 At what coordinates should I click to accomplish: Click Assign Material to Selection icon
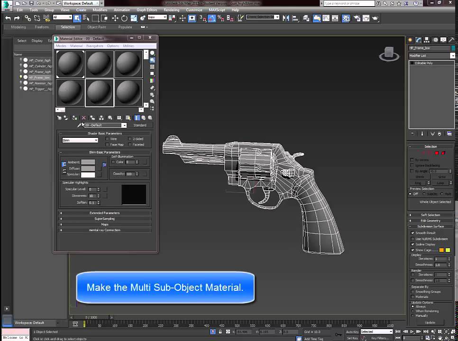coord(75,117)
